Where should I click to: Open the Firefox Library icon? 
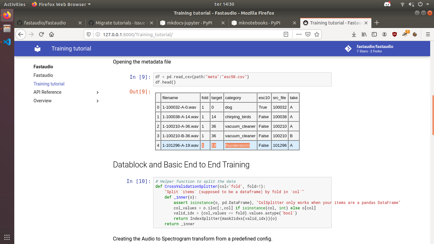pyautogui.click(x=364, y=34)
